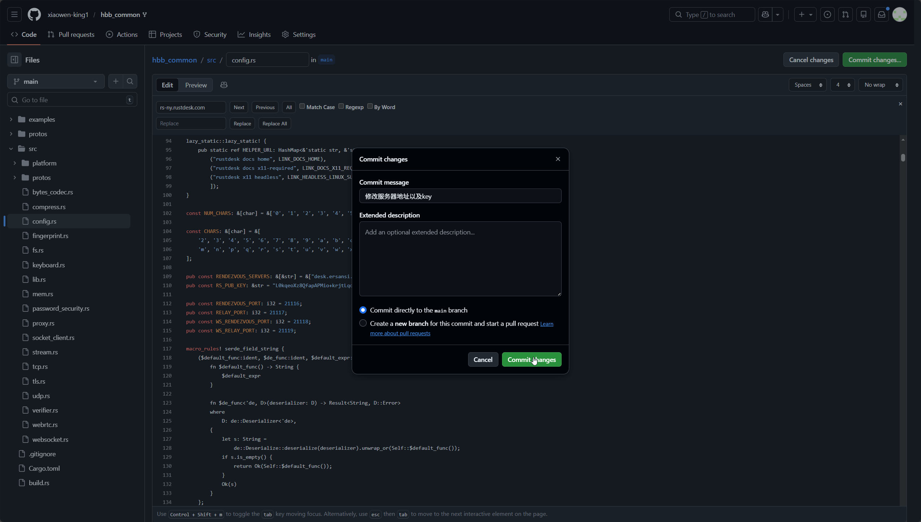Click the editor vertical scrollbar thumb
The height and width of the screenshot is (522, 921).
(x=903, y=158)
